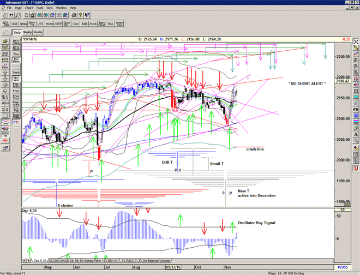The height and width of the screenshot is (275, 360).
Task: Open the Tools menu
Action: tap(40, 8)
